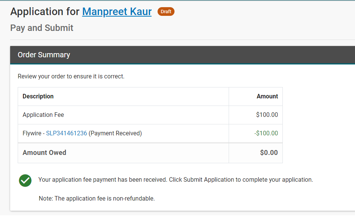
Task: Open the Manpreet Kaur applicant link
Action: click(x=117, y=12)
